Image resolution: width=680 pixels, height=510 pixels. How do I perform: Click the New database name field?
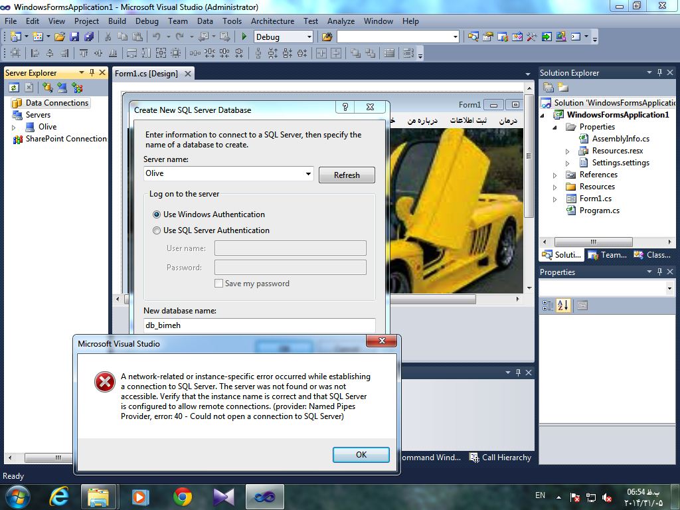click(x=259, y=325)
